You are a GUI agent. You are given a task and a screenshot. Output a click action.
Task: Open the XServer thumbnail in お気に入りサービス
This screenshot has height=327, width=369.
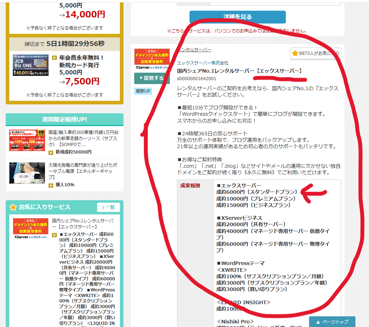(x=31, y=229)
